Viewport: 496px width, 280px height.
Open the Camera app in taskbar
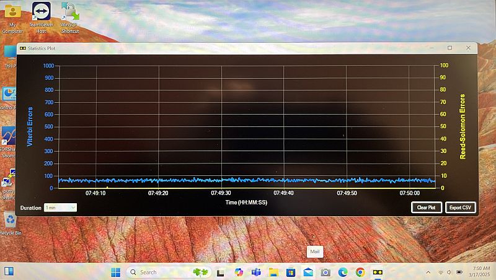[x=325, y=272]
